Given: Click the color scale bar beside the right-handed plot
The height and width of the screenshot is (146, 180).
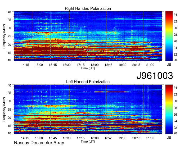Looking at the screenshot, I should coord(169,36).
